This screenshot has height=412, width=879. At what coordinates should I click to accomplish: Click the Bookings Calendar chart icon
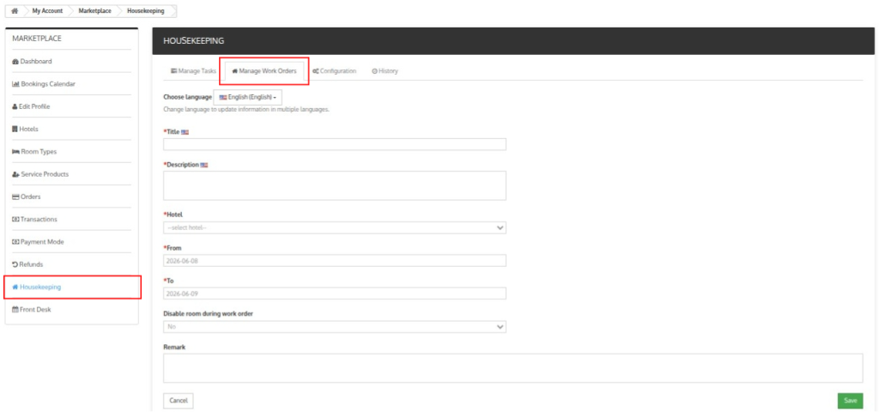(15, 84)
